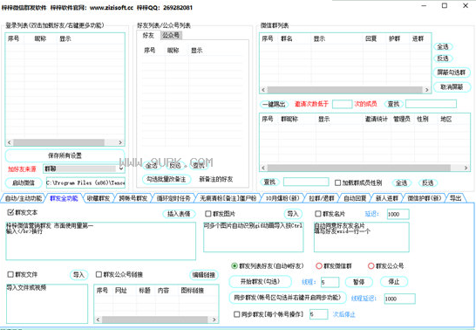The width and height of the screenshot is (476, 330).
Task: Open the 拉群/建群 tab
Action: click(322, 198)
